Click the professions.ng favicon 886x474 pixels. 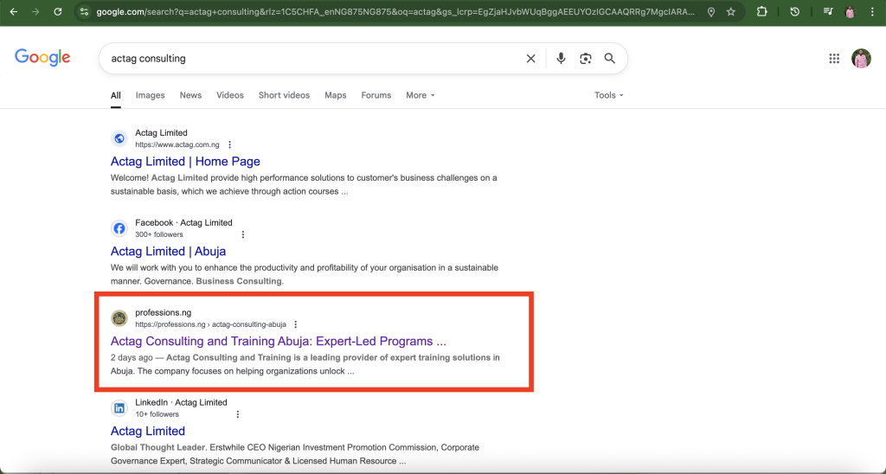click(119, 318)
